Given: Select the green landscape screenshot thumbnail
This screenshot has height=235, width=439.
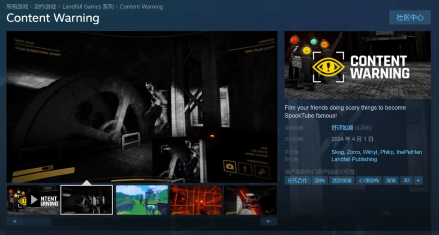Looking at the screenshot, I should [x=142, y=200].
